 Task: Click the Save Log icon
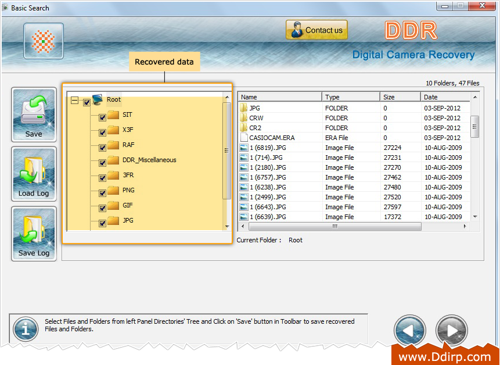click(33, 234)
